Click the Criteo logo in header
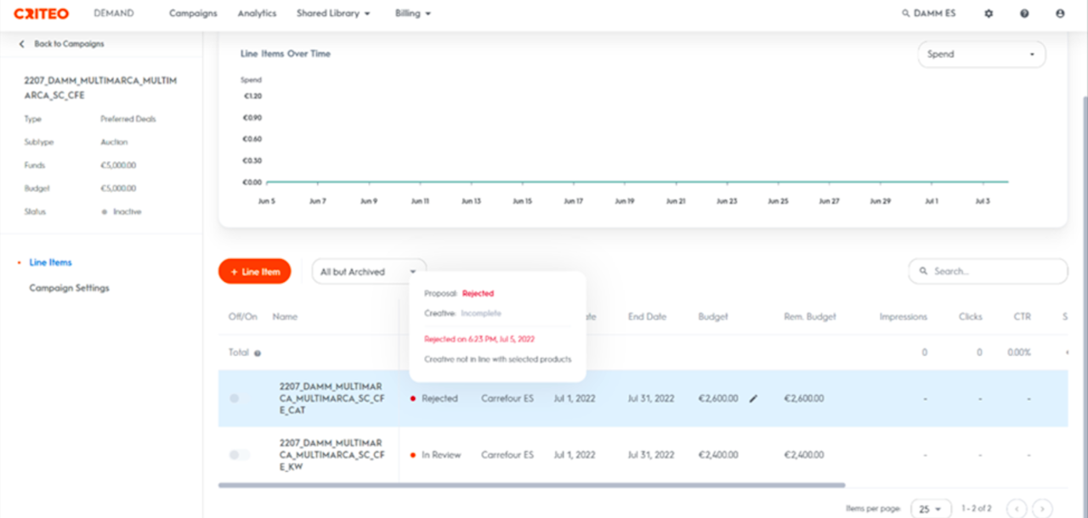 point(42,14)
